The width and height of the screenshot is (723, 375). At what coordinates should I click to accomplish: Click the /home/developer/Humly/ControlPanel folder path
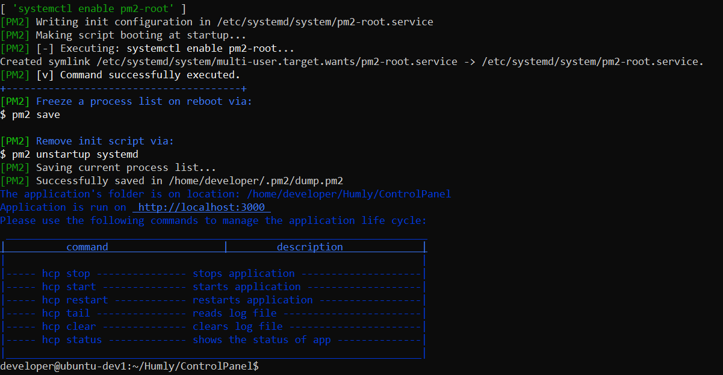350,193
